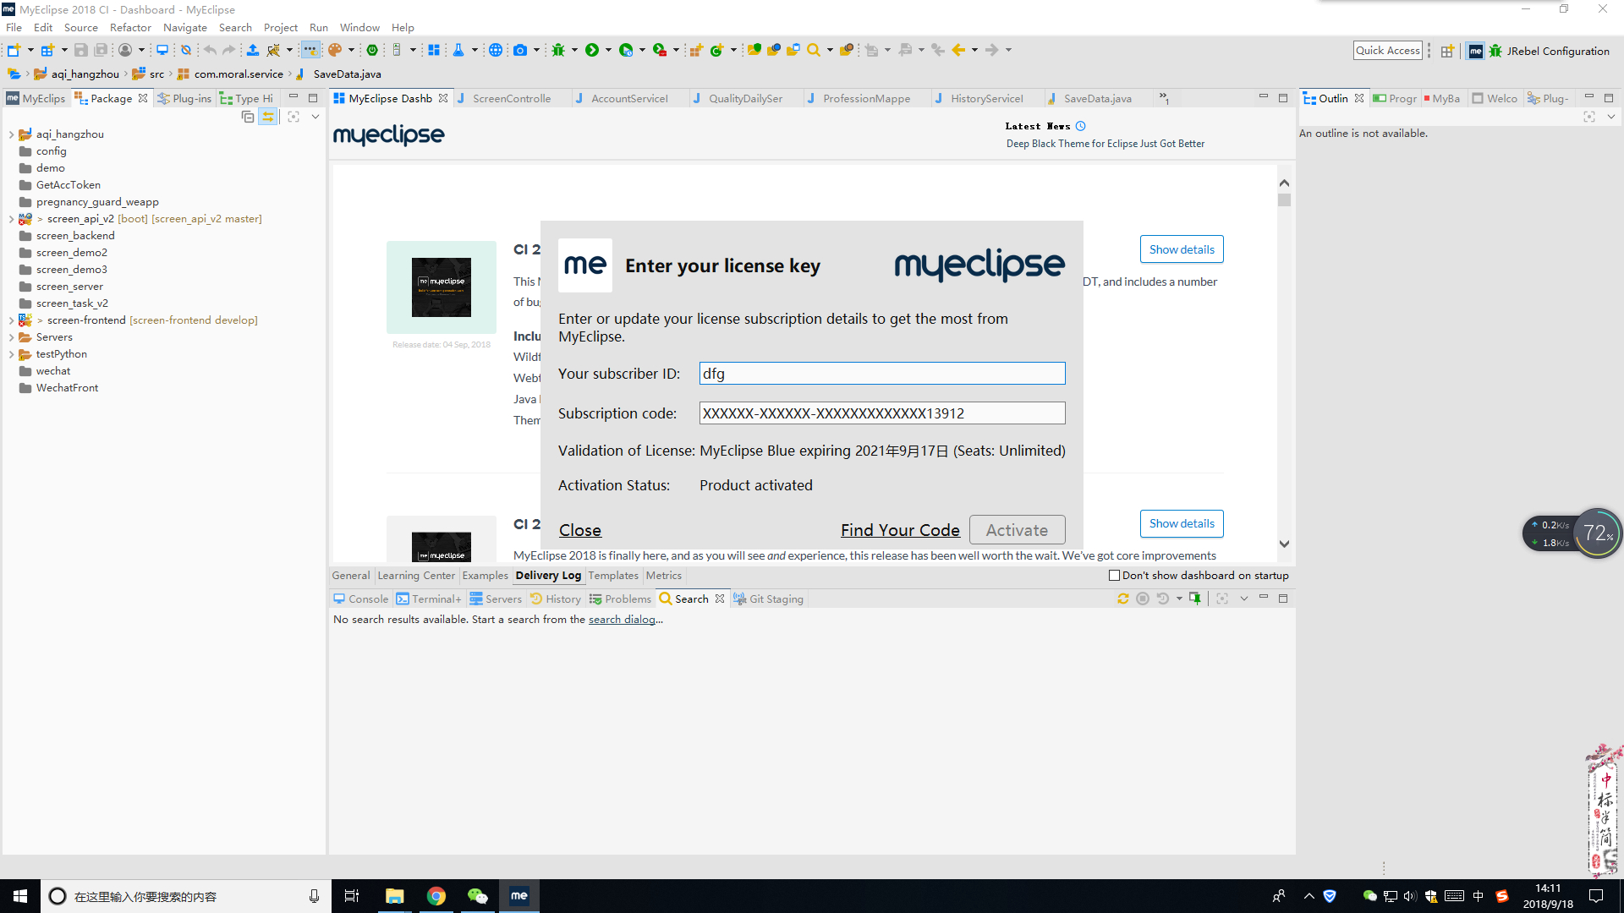1624x913 pixels.
Task: Open WeChat from the taskbar
Action: [477, 896]
